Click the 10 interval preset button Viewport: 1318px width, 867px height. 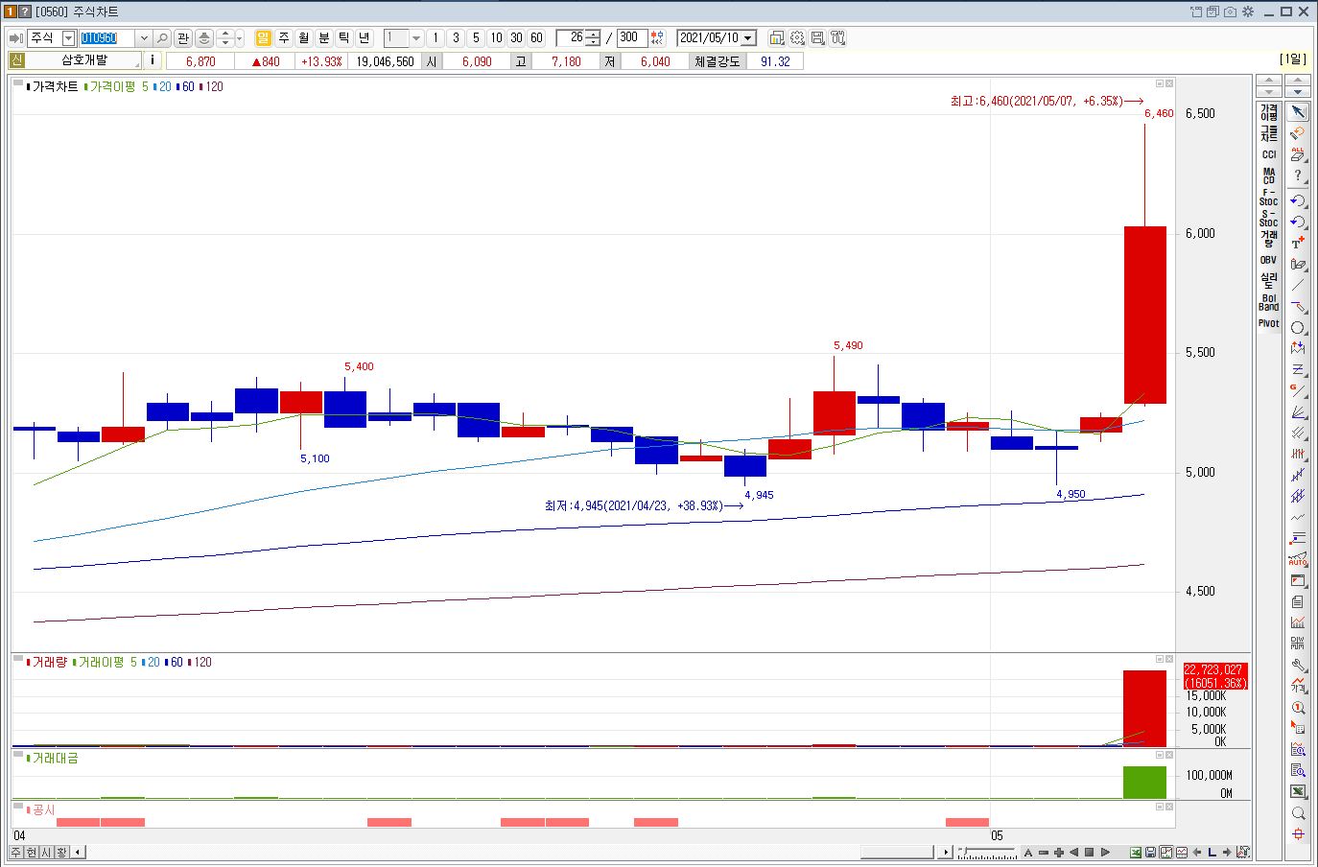point(496,38)
